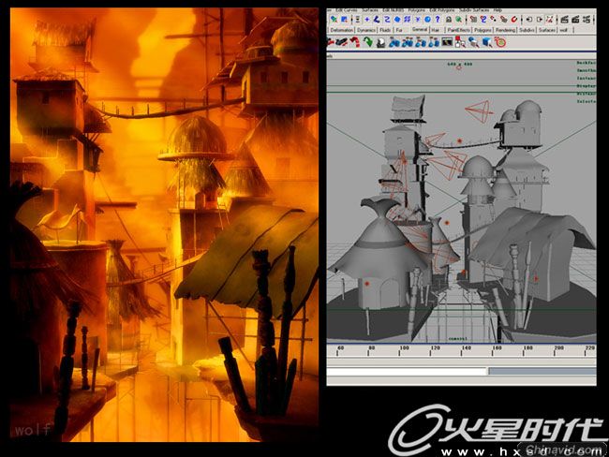Click the gray command response field
Viewport: 609px width, 457px height.
click(x=542, y=371)
